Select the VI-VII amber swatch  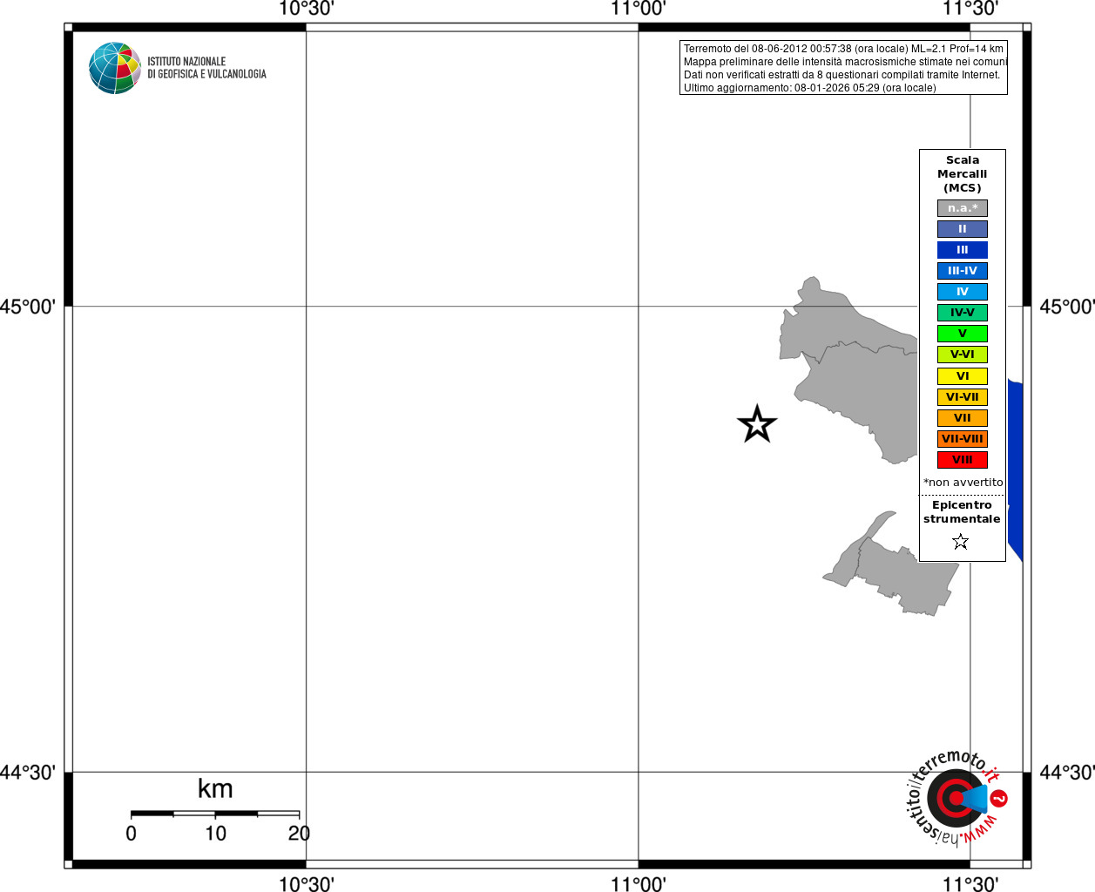pos(963,397)
